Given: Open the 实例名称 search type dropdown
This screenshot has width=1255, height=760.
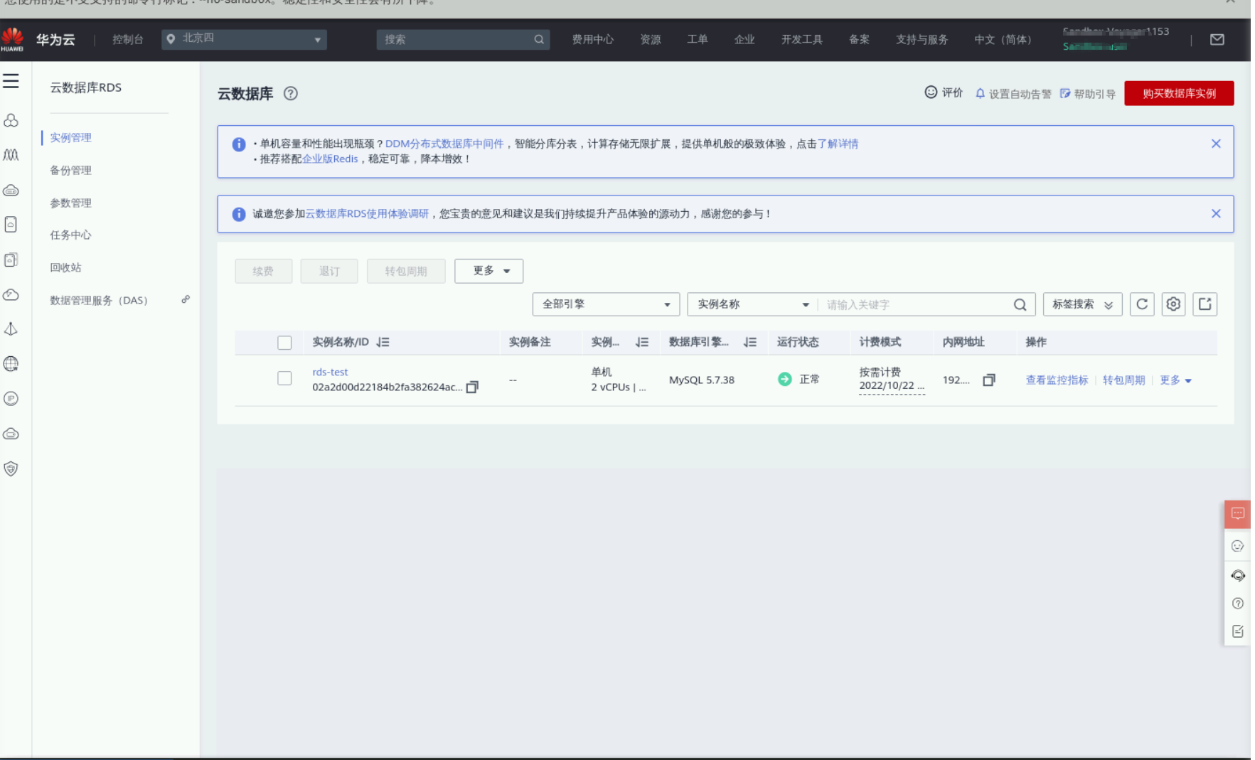Looking at the screenshot, I should tap(752, 304).
